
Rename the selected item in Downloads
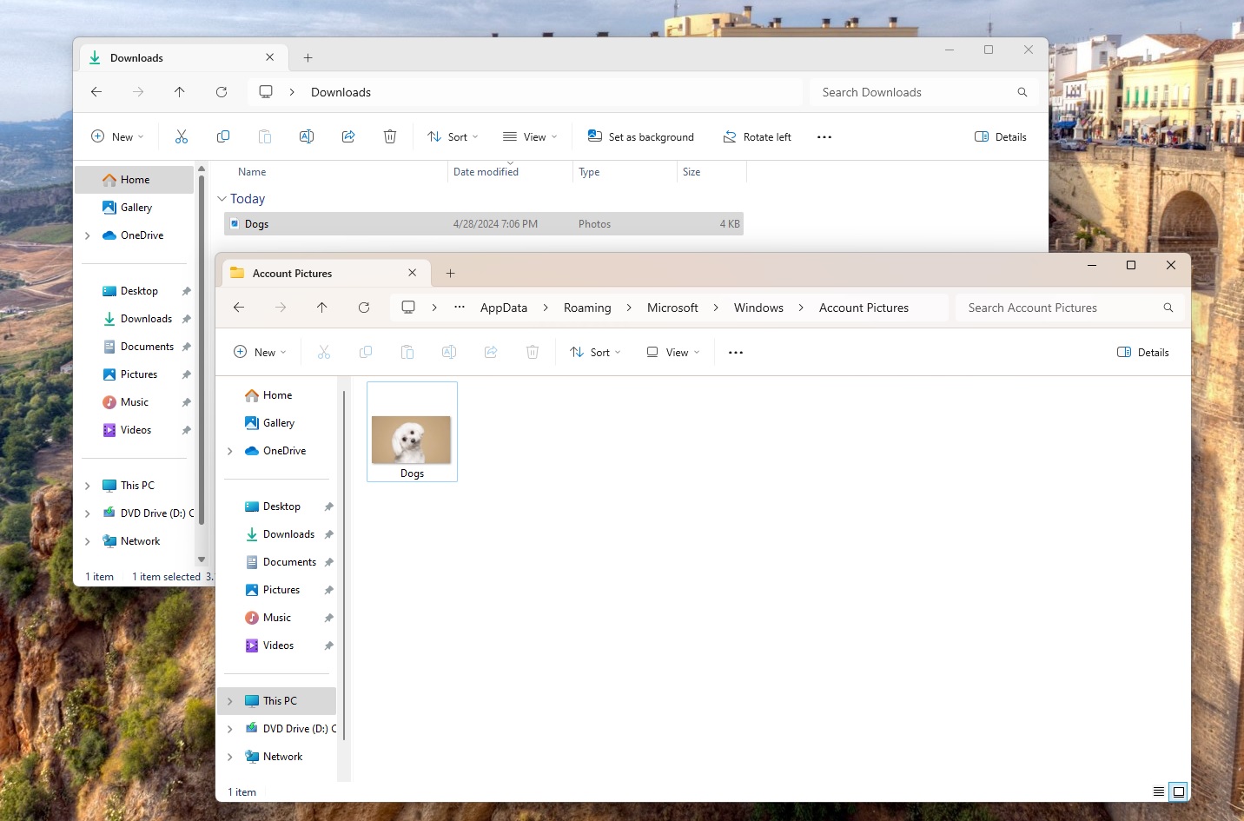[306, 136]
